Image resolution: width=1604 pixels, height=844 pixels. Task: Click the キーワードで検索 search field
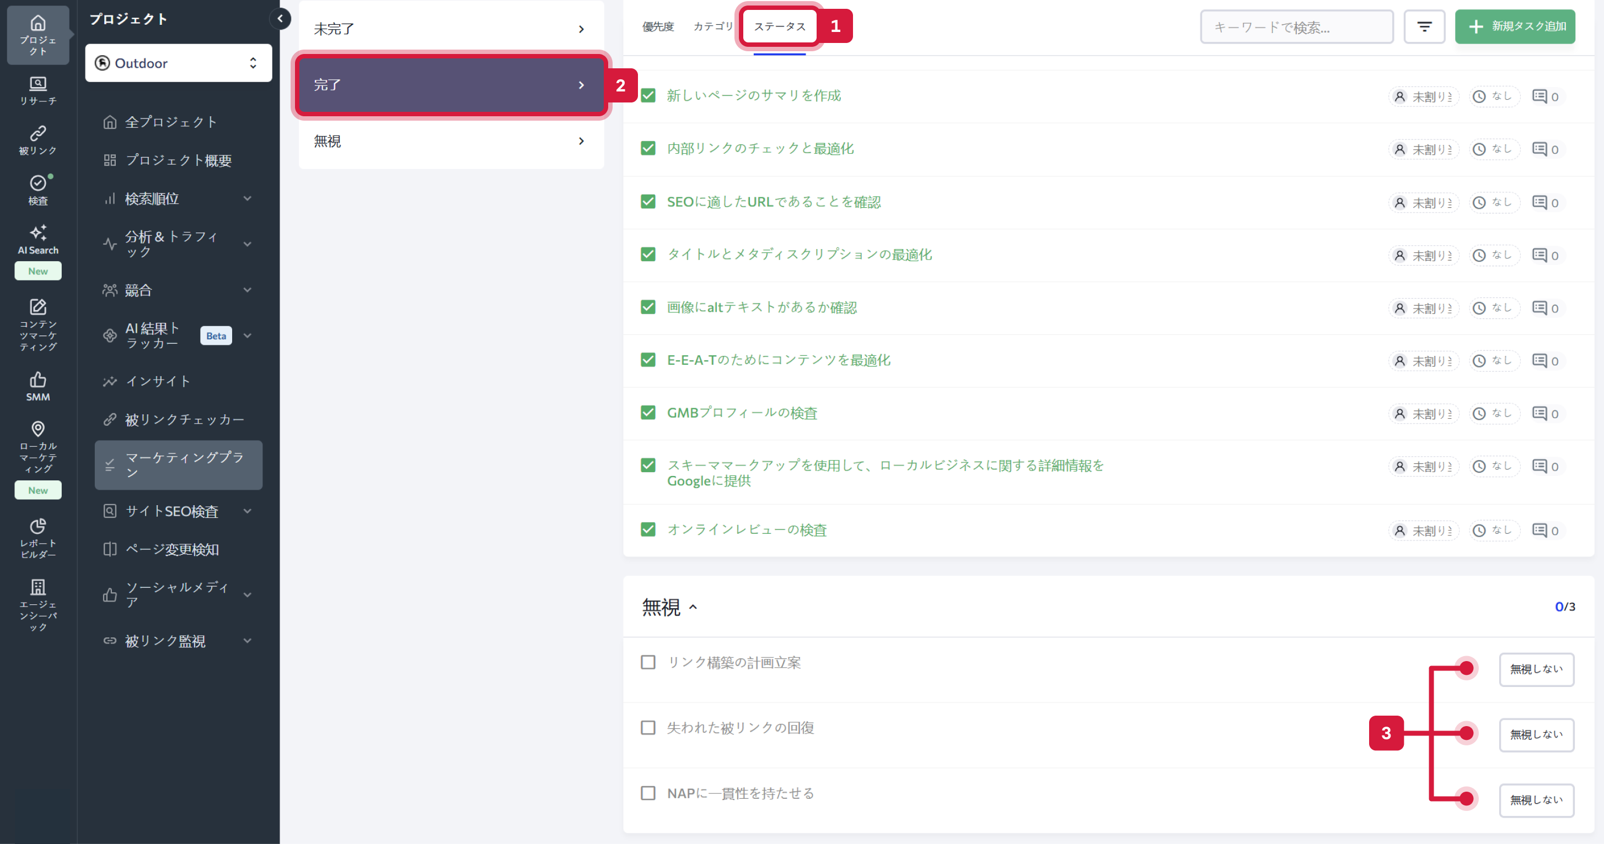[1297, 26]
